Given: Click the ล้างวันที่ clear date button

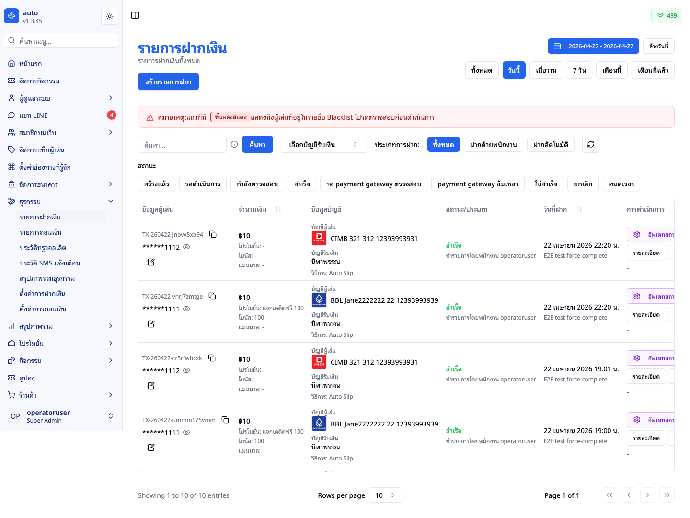Looking at the screenshot, I should click(x=658, y=46).
